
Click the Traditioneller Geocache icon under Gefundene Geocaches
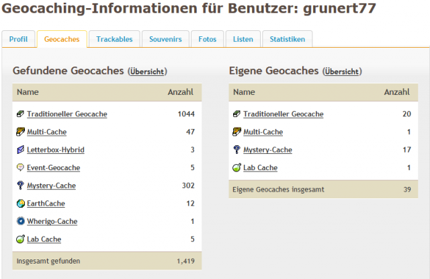coord(20,114)
